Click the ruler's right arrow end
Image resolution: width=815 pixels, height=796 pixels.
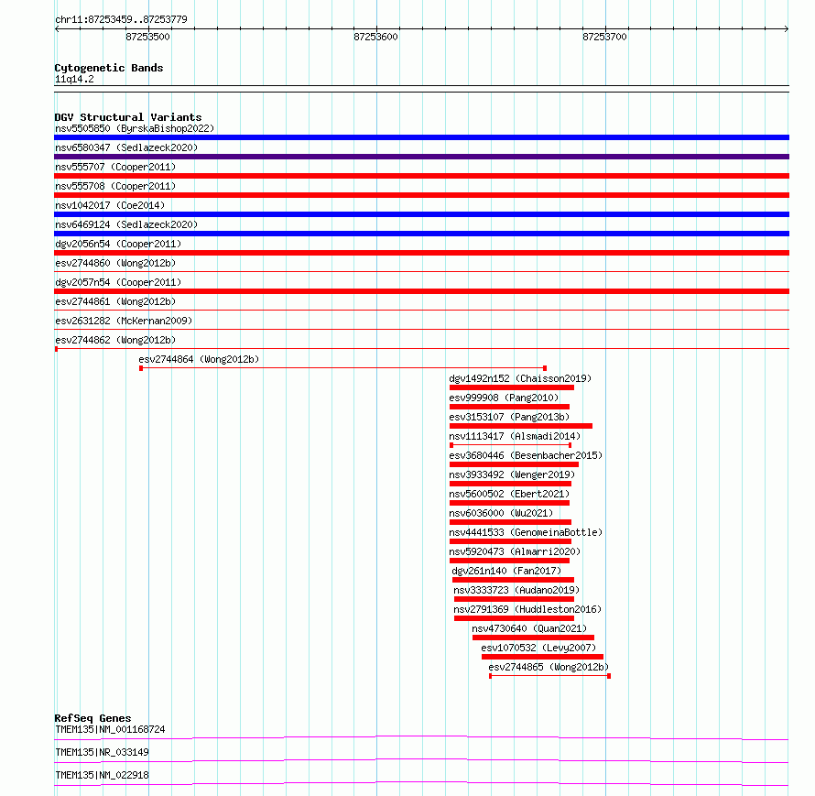(x=787, y=29)
